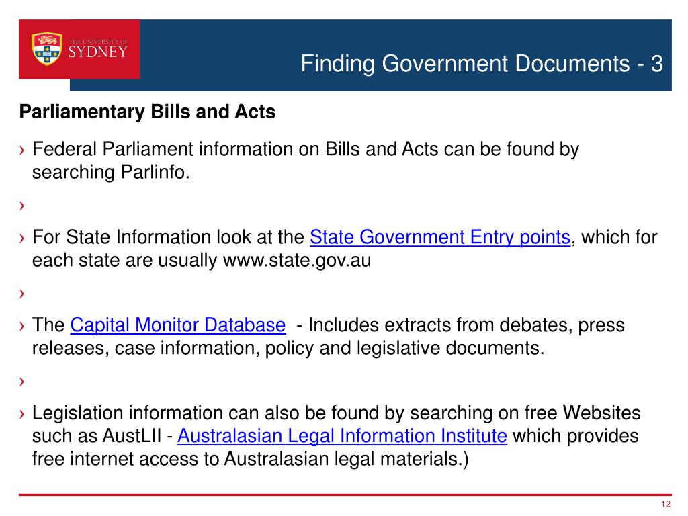Click the page number 12
Image resolution: width=688 pixels, height=516 pixels.
click(x=666, y=504)
